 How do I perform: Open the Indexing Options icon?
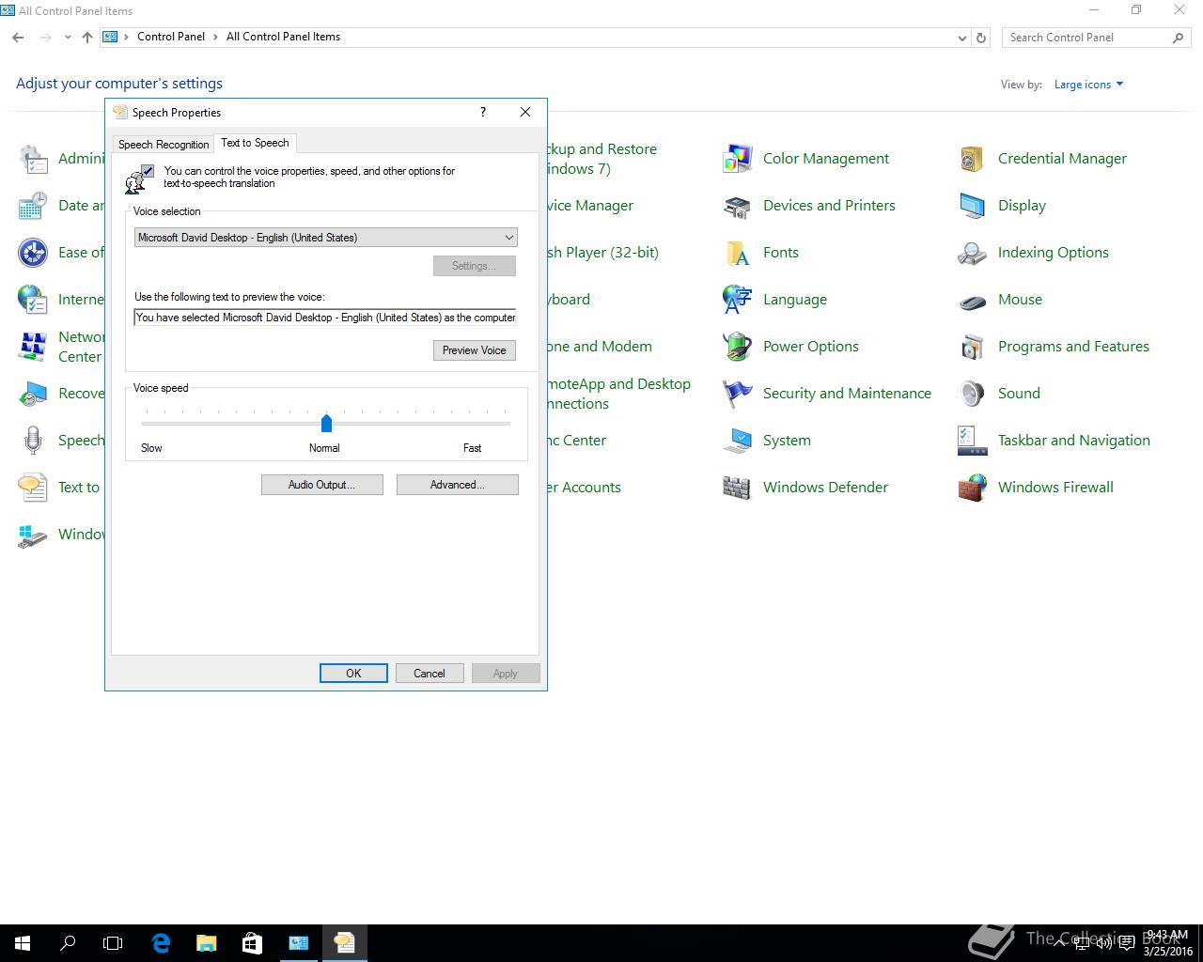pos(973,253)
